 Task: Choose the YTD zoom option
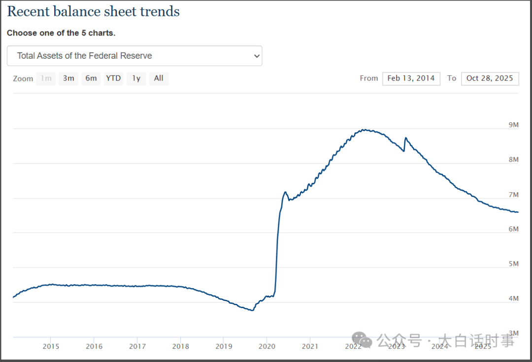point(113,78)
